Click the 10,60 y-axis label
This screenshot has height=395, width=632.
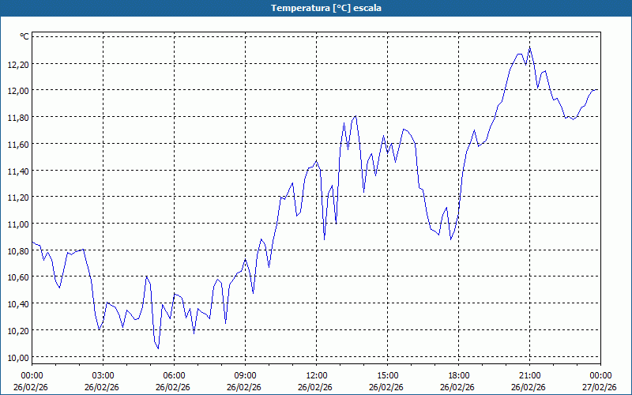(17, 277)
